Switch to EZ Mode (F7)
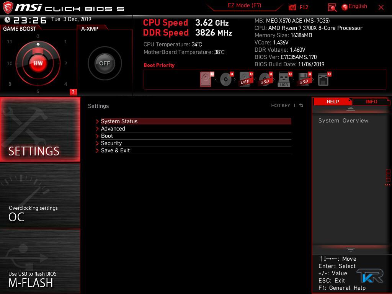 pyautogui.click(x=244, y=5)
